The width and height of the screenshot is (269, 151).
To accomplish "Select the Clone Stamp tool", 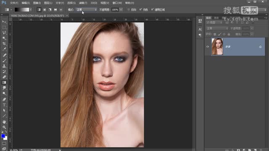I will pyautogui.click(x=4, y=66).
